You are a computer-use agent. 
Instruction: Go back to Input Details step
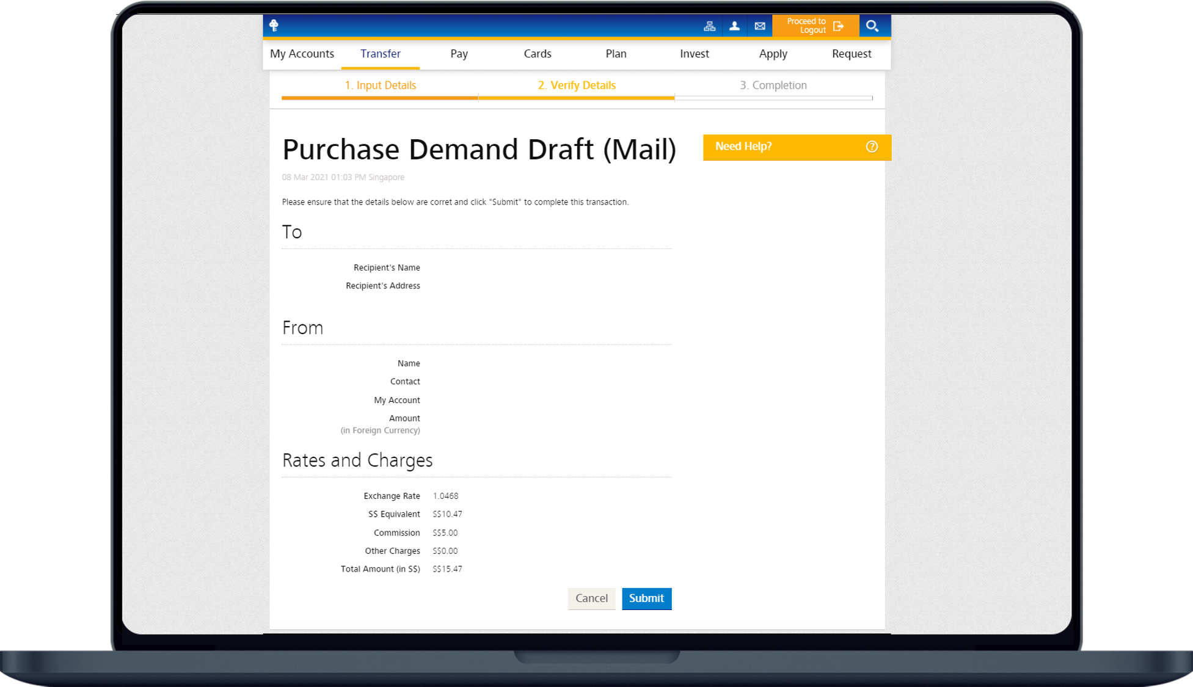coord(380,85)
